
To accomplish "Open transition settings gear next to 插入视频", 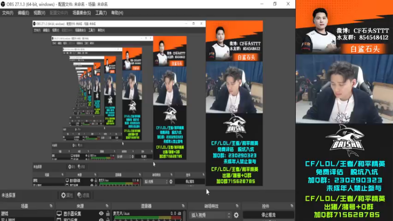I will (x=236, y=215).
